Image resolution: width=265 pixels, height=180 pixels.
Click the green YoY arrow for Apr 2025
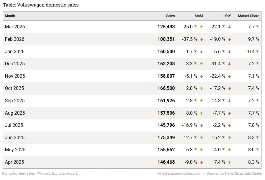[x=229, y=162]
